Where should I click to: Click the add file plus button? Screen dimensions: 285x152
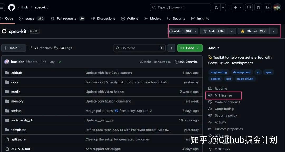tap(171, 48)
